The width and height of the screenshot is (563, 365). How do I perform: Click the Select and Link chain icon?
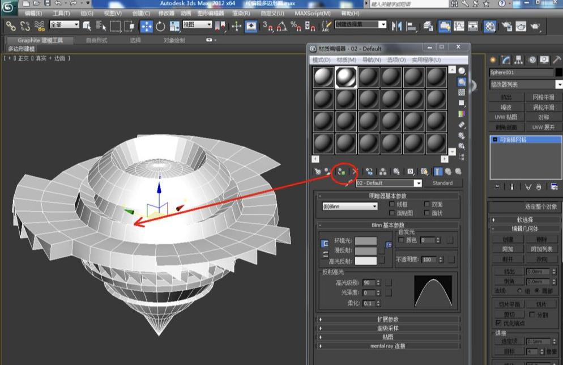(10, 26)
